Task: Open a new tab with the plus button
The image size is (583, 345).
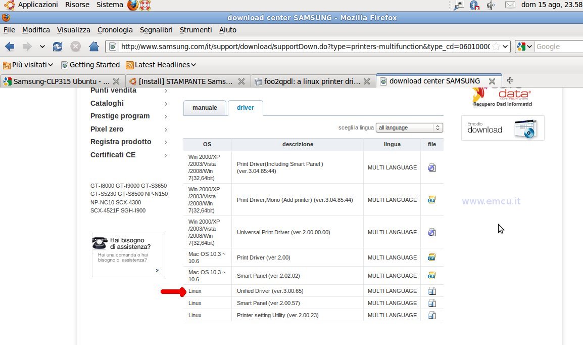Action: tap(510, 80)
